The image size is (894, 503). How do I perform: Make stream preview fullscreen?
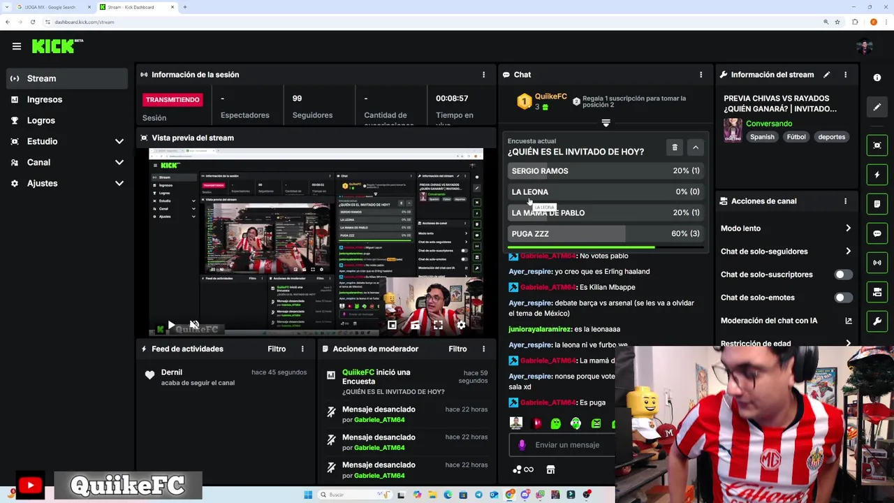tap(438, 326)
